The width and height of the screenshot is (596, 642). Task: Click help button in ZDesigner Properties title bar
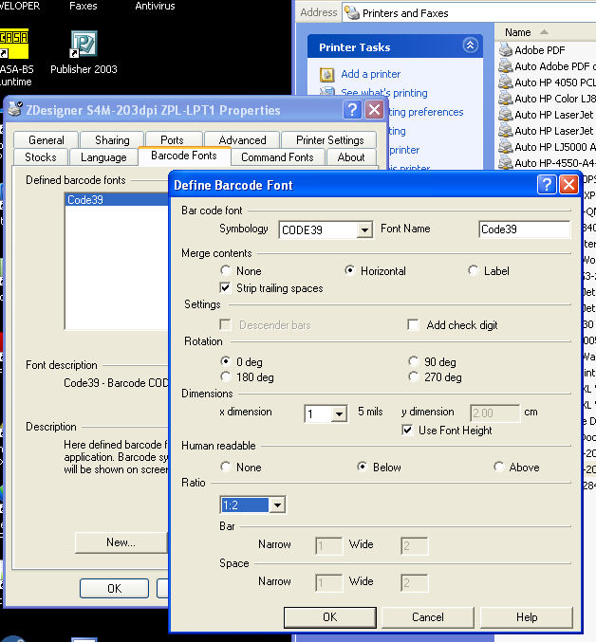[x=352, y=110]
